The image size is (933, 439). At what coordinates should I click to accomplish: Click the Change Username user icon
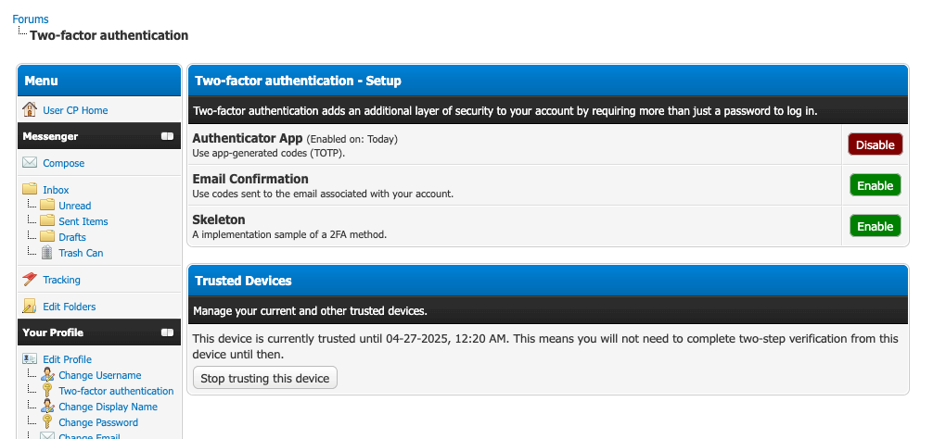47,375
